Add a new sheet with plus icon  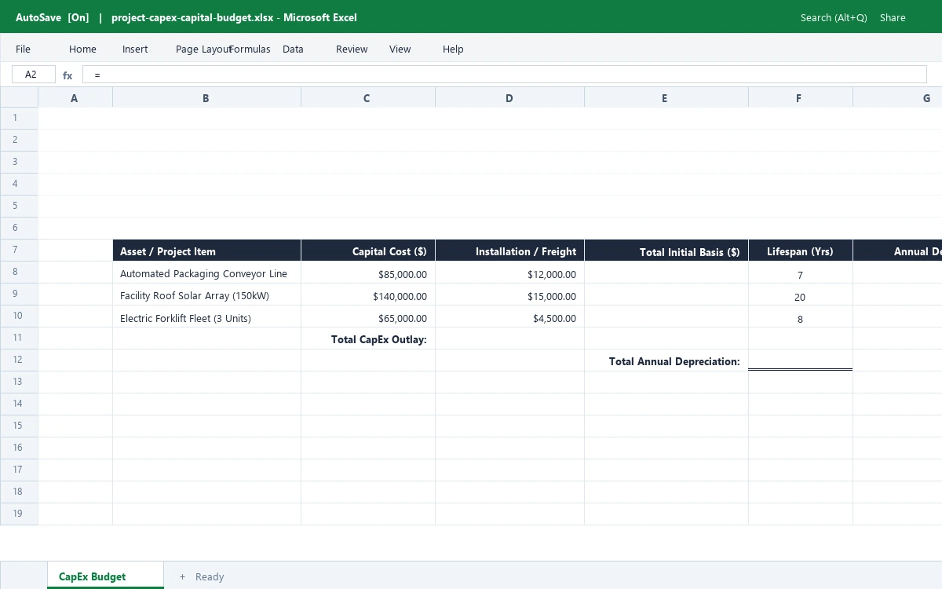coord(182,576)
